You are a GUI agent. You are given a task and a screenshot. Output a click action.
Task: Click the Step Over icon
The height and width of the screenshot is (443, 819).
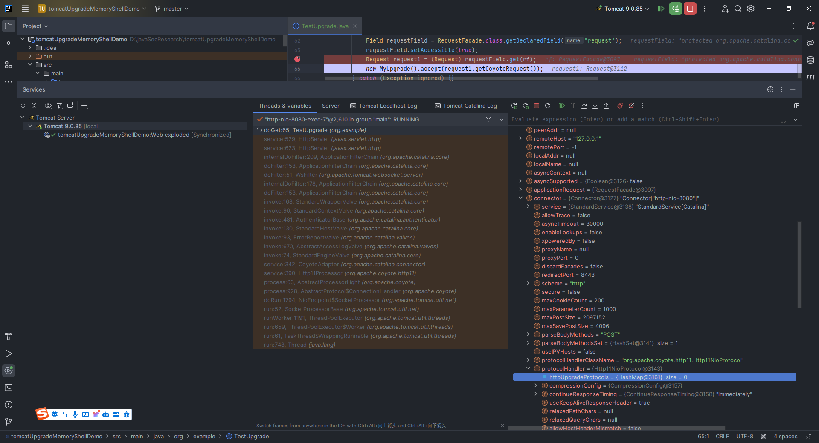pos(584,106)
